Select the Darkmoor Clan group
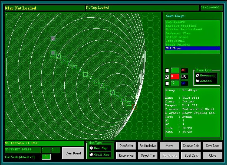 pyautogui.click(x=193, y=33)
